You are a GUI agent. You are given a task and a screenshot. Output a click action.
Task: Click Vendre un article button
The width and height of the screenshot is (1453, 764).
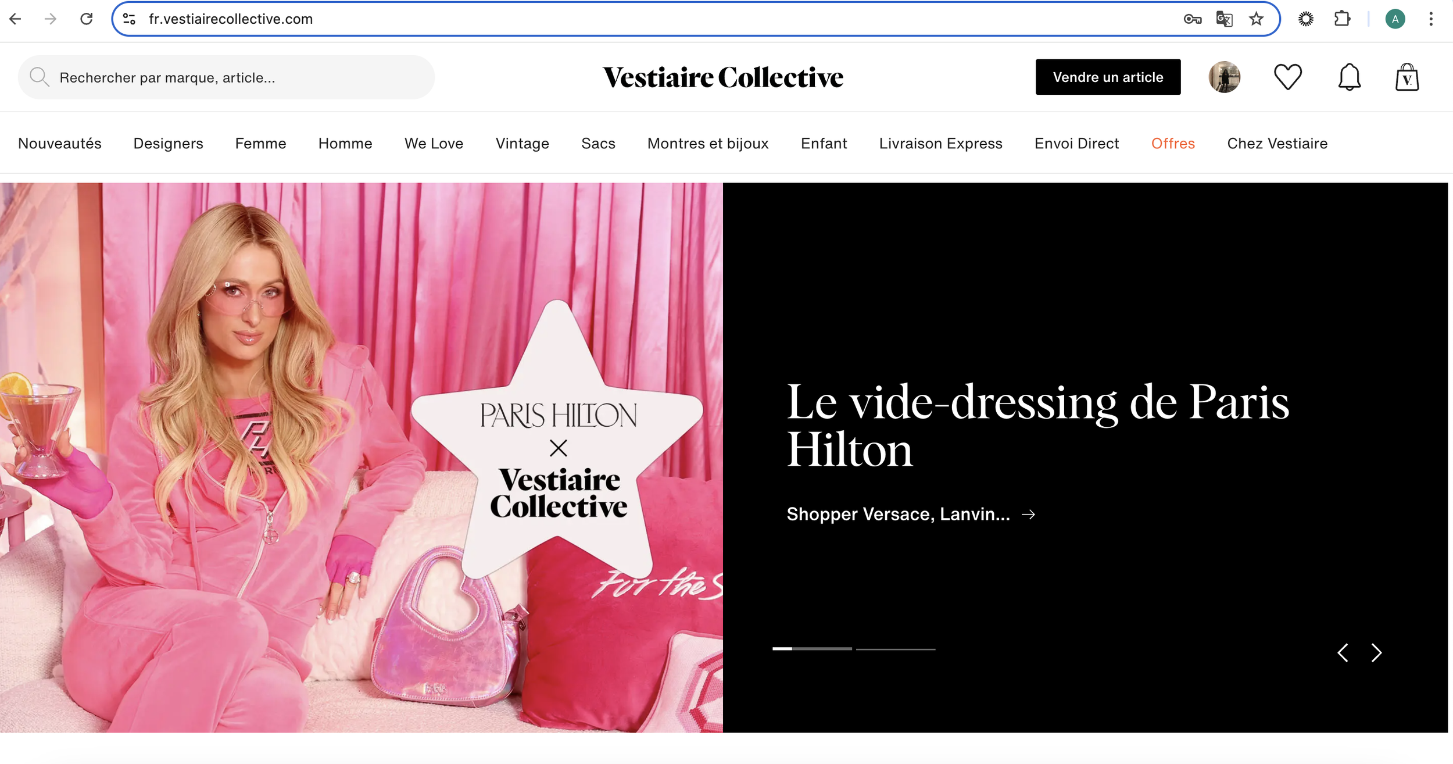(x=1108, y=77)
